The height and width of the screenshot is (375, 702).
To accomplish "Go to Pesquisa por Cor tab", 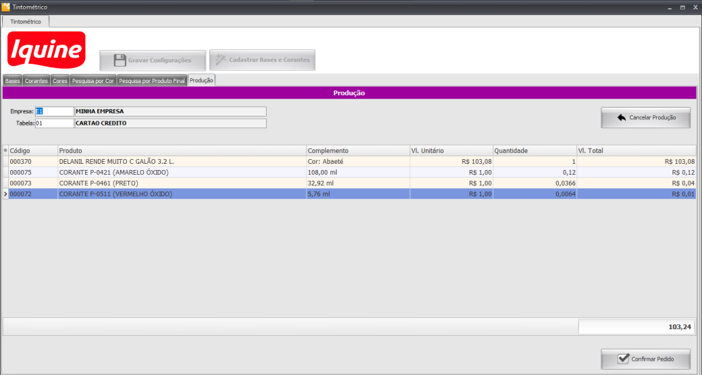I will click(x=93, y=80).
